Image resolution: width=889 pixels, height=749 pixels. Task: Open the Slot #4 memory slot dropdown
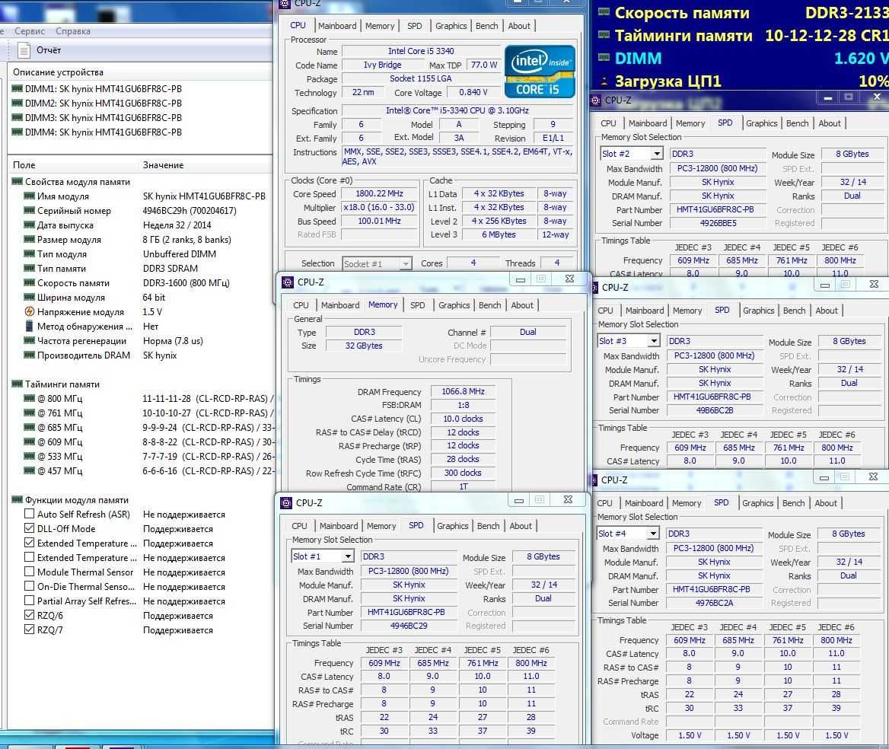pyautogui.click(x=653, y=534)
